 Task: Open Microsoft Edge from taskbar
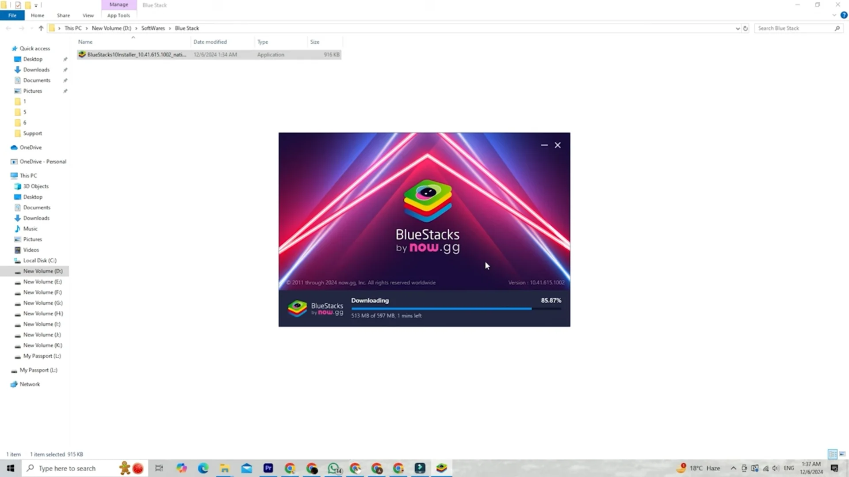(203, 468)
